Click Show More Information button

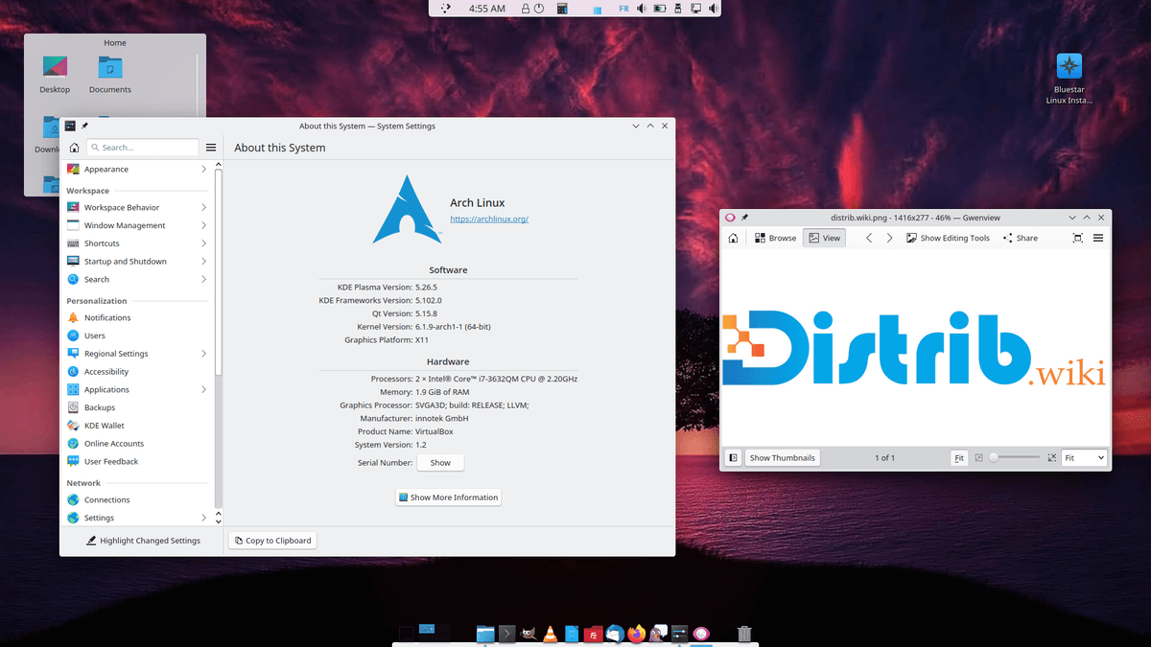(x=448, y=497)
